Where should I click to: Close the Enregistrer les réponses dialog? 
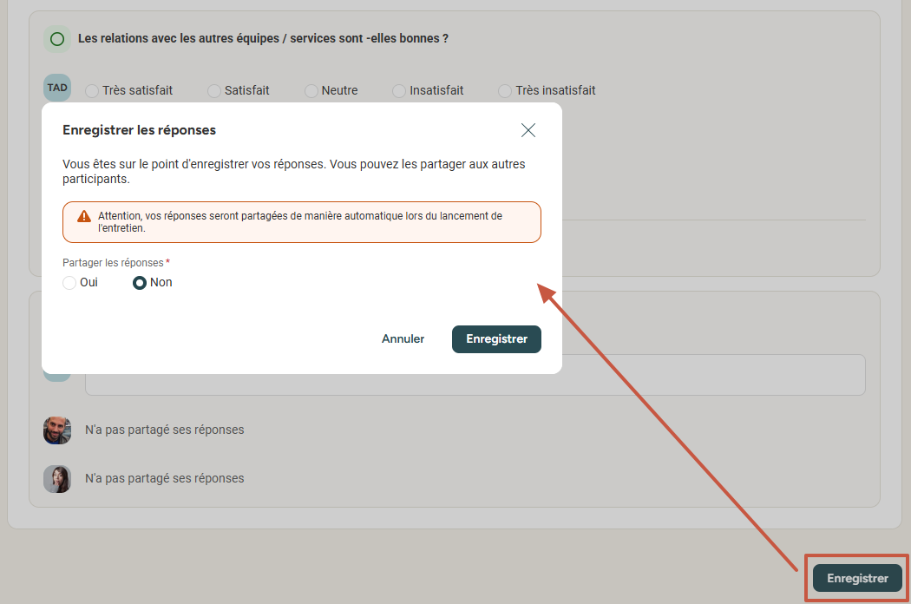tap(528, 130)
